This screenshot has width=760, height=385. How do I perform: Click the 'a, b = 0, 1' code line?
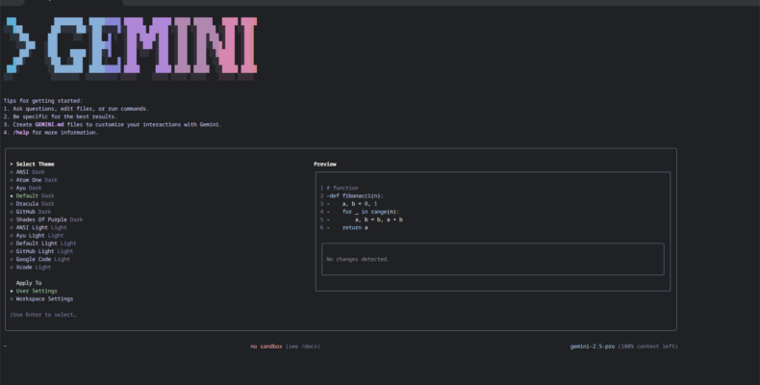[360, 204]
